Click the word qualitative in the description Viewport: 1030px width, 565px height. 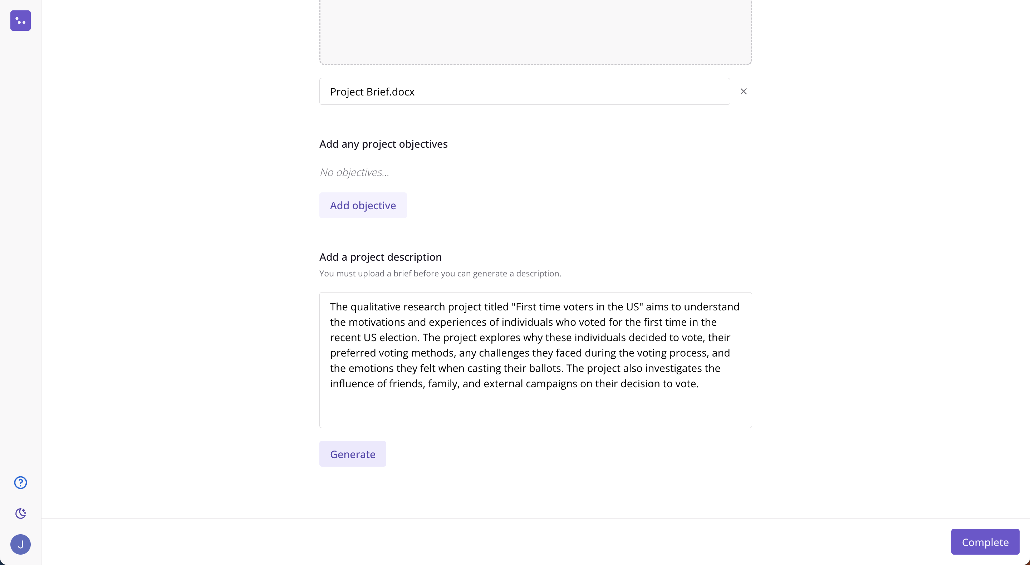(376, 307)
